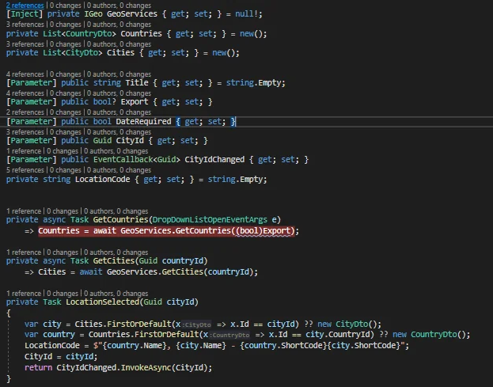The height and width of the screenshot is (387, 493).
Task: Click countryId parameter in GetCities signature
Action: [183, 260]
